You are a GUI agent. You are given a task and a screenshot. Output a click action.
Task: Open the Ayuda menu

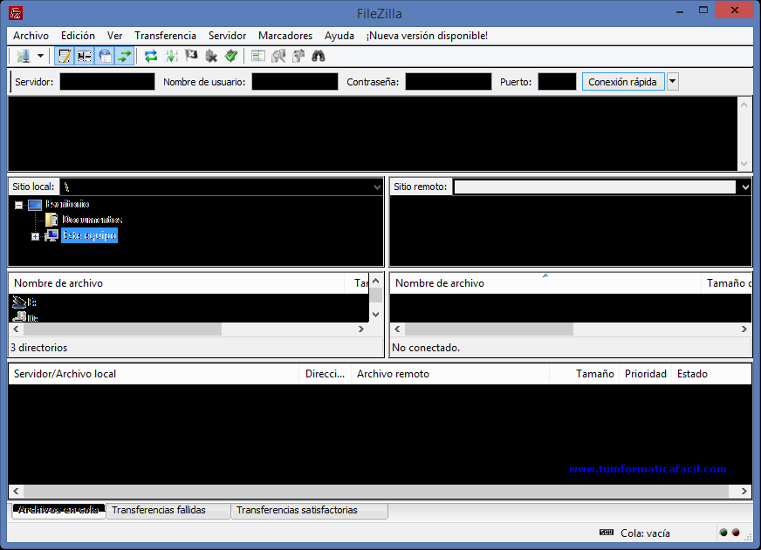tap(339, 36)
